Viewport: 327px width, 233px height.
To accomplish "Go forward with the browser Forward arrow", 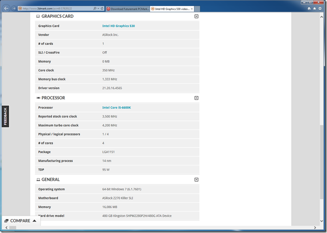I will (x=14, y=9).
